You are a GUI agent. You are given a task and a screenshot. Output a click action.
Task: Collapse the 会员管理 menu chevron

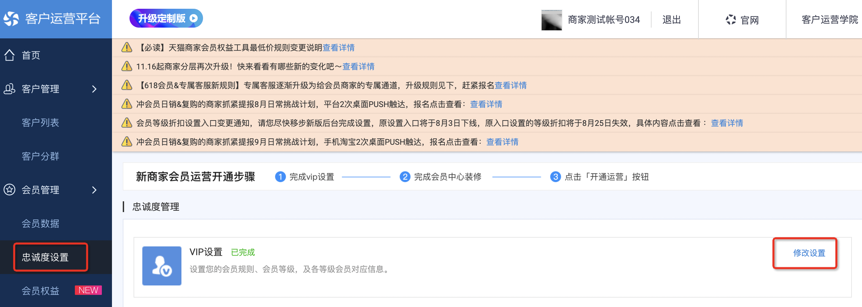coord(94,190)
